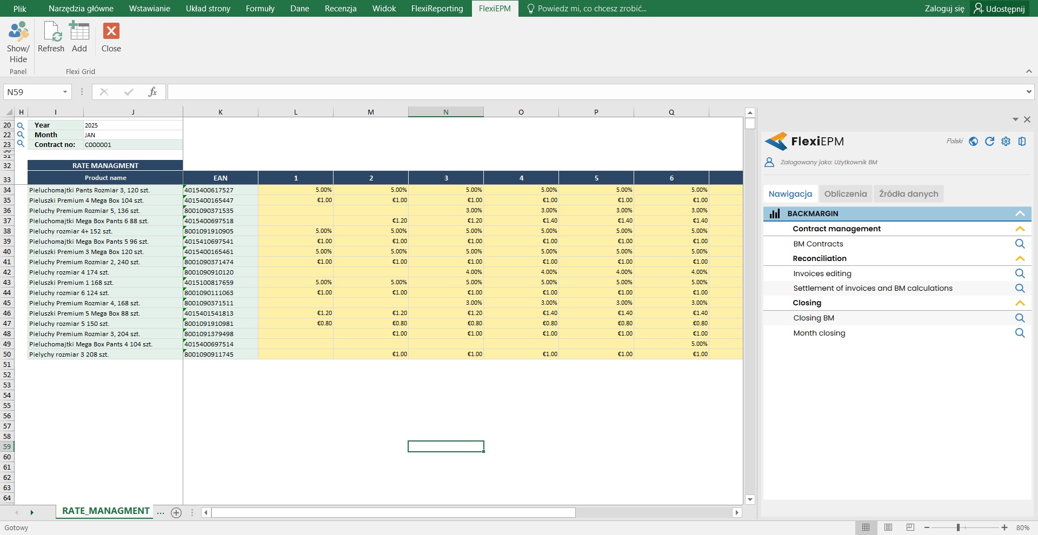The height and width of the screenshot is (535, 1038).
Task: Refresh the Flexi Grid data
Action: tap(51, 32)
